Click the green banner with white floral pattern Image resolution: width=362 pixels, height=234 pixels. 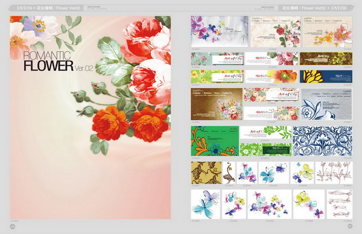click(265, 150)
